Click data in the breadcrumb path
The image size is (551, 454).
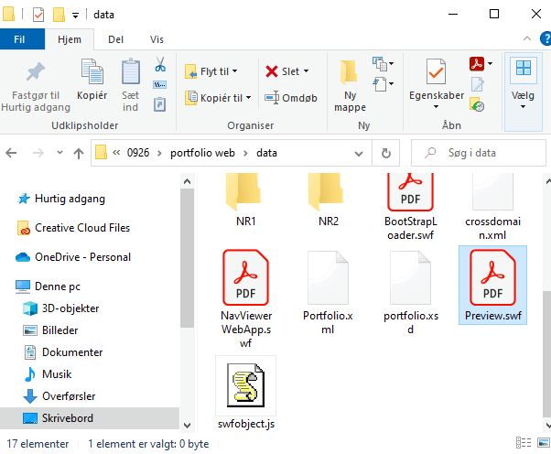(x=266, y=153)
